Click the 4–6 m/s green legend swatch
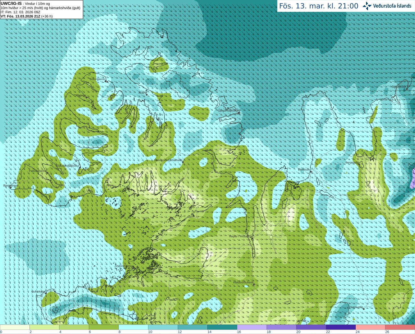Image resolution: width=415 pixels, height=334 pixels. pos(74,327)
